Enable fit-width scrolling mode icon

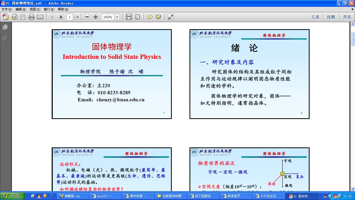(x=129, y=17)
